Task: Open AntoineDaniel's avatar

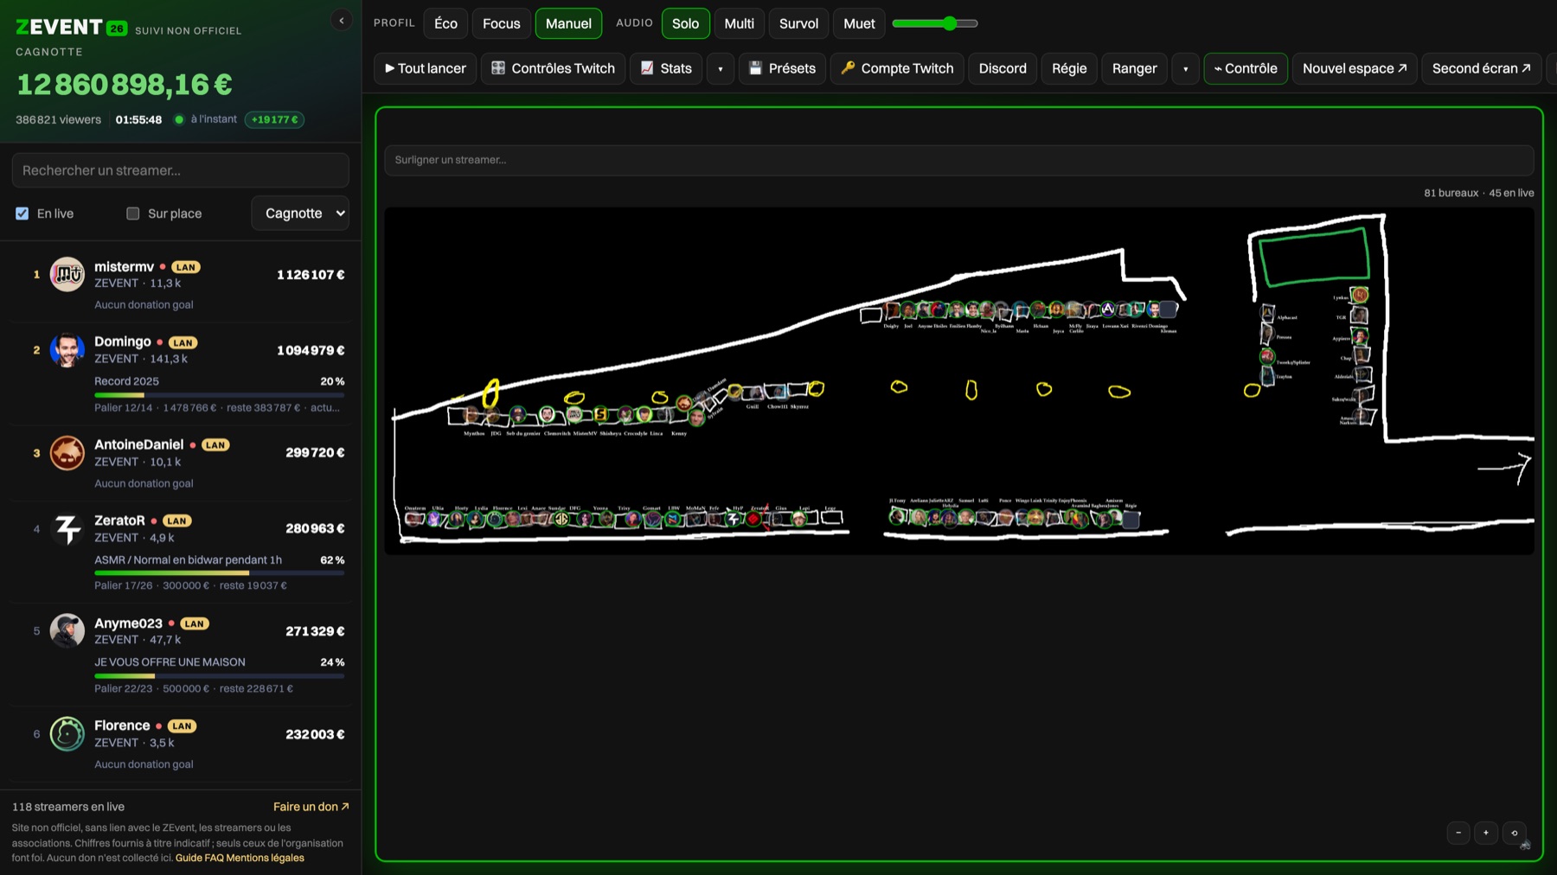Action: pos(67,452)
